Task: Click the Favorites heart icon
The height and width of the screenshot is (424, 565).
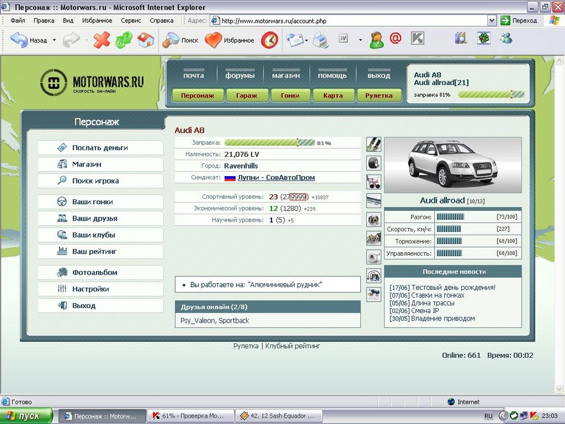Action: click(213, 40)
